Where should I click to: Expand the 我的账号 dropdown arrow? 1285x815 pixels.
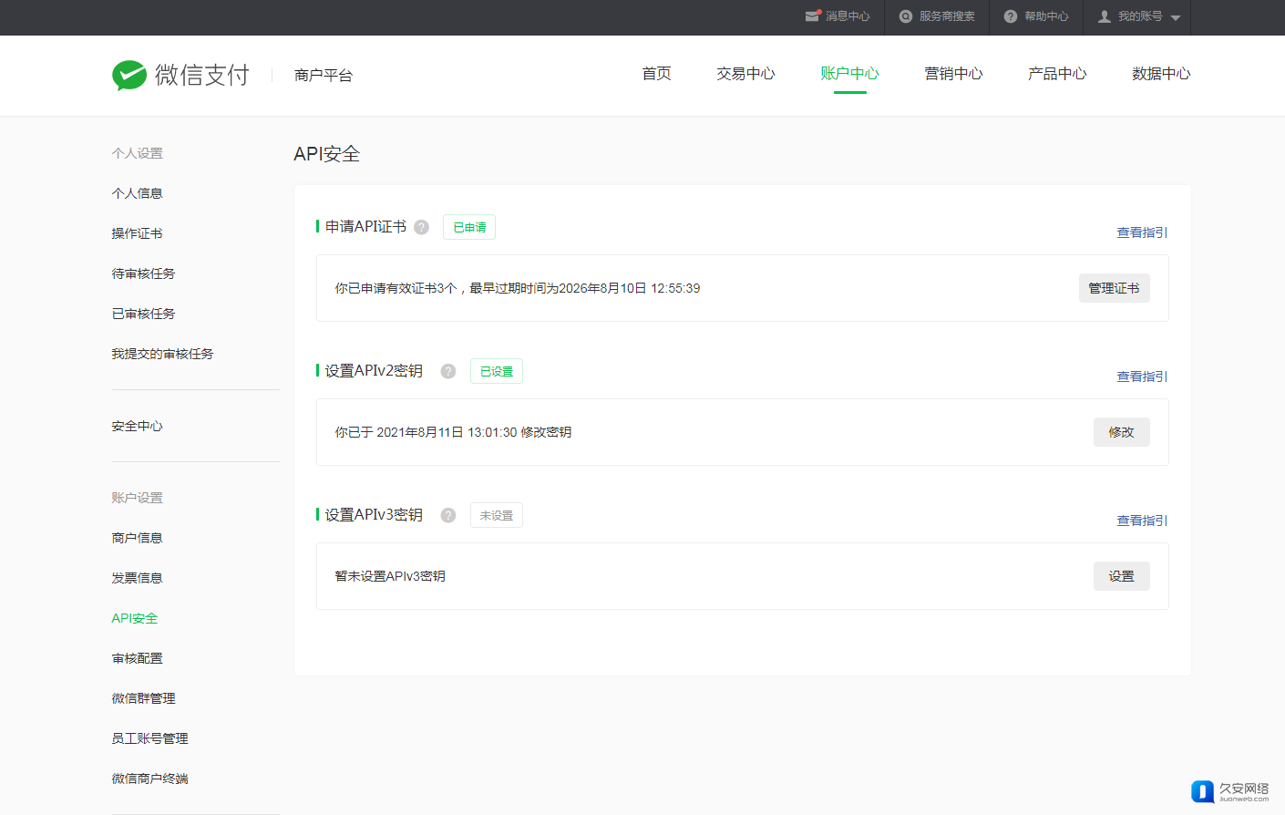[1176, 17]
